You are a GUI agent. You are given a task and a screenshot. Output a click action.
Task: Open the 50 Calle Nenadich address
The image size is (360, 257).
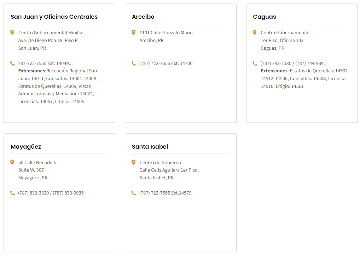coord(37,170)
